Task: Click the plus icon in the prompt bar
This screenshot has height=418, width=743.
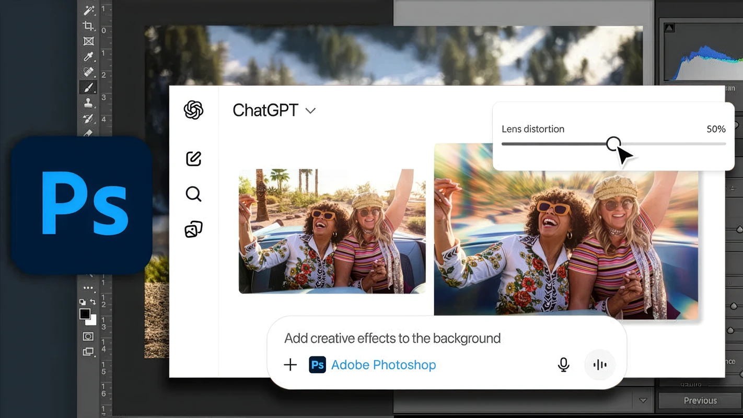Action: click(291, 365)
